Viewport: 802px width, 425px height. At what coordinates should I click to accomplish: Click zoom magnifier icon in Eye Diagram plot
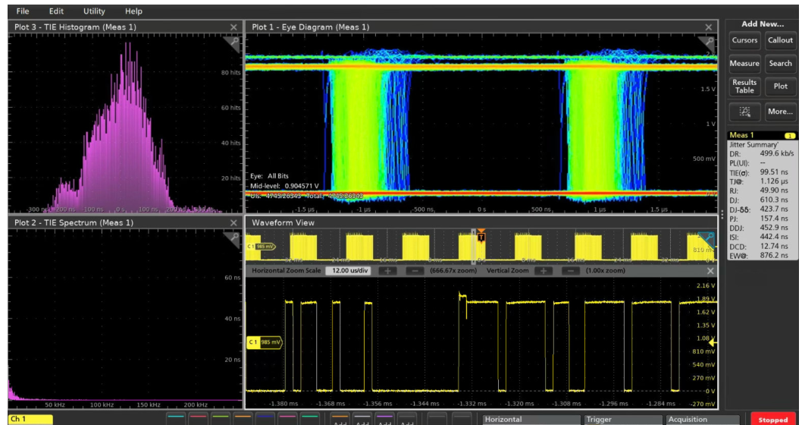[x=709, y=43]
